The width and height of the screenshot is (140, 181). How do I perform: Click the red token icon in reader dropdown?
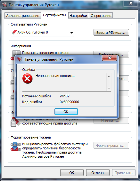pos(14,32)
